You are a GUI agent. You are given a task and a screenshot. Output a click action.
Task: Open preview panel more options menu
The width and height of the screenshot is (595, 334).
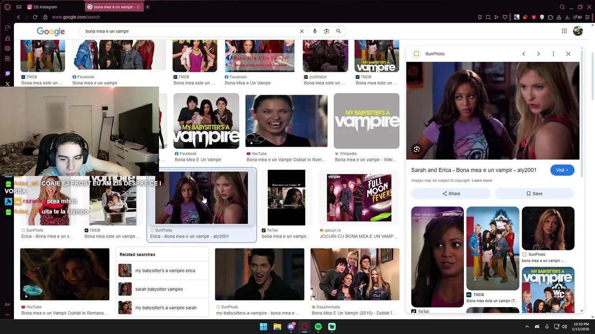click(x=553, y=54)
